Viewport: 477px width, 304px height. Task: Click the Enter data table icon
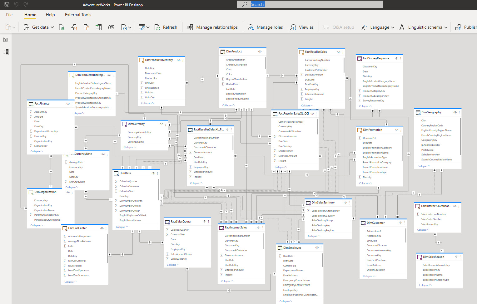pos(99,27)
